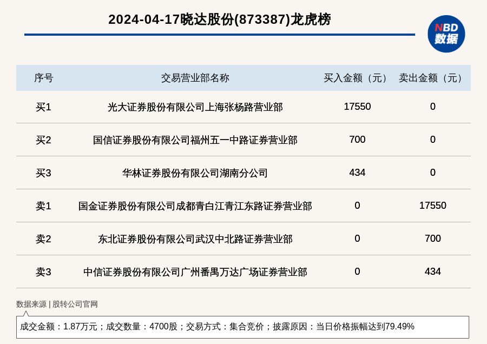Screen dimensions: 487x344
Task: Select 国信证券股份有限公司福州五一中路证券营业部 name
Action: [195, 140]
